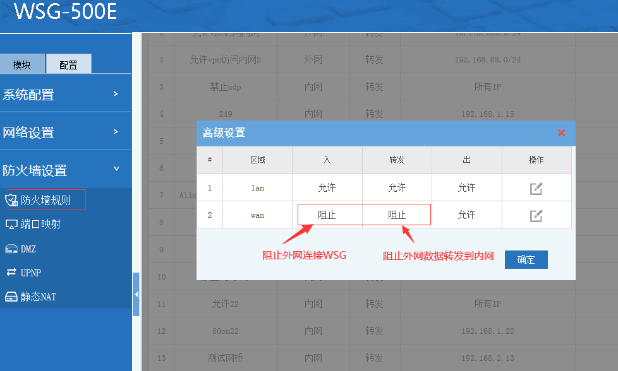Click the wan 转发 阻止 cell

[397, 215]
